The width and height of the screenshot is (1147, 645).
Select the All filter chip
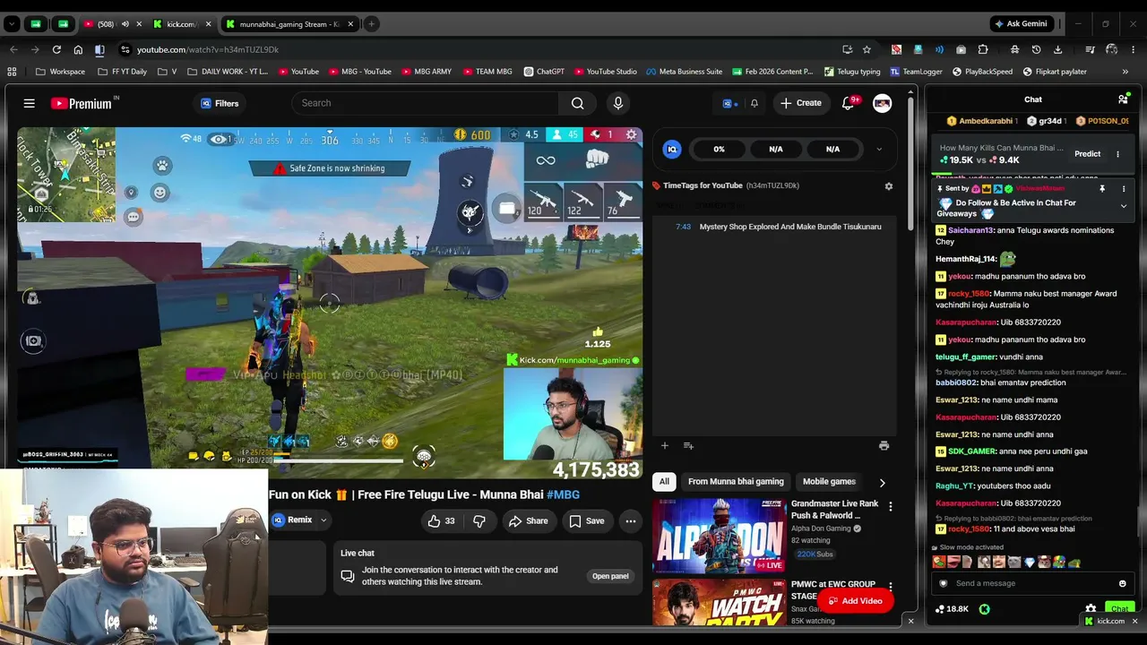[x=664, y=482]
